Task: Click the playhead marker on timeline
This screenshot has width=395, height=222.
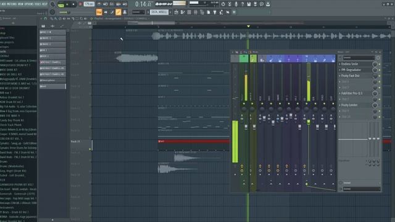Action: coord(248,26)
